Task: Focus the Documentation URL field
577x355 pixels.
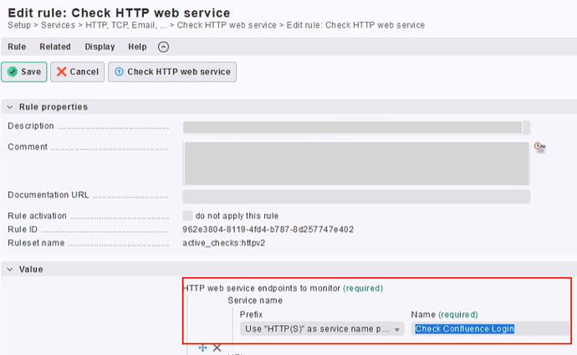Action: click(x=355, y=196)
